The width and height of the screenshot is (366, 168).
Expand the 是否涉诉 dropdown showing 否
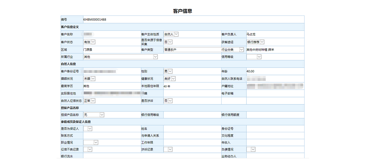point(168,101)
